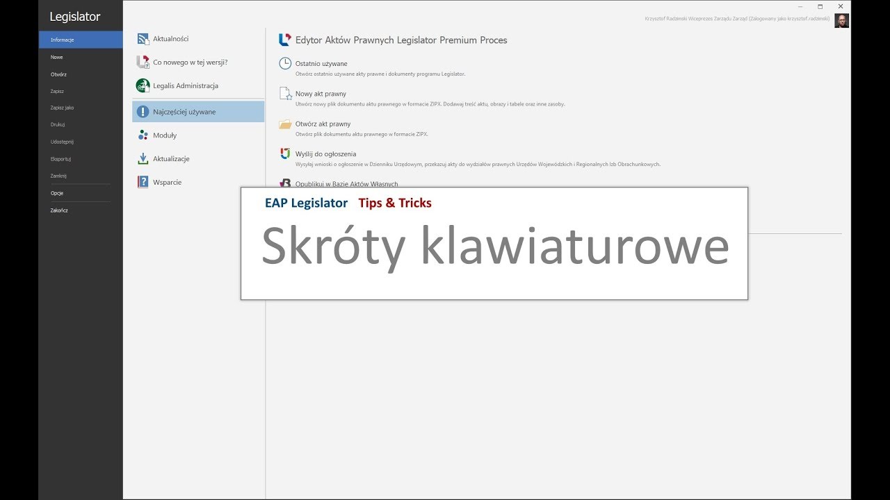Click the Ostatnio używane link
The width and height of the screenshot is (890, 500).
321,64
